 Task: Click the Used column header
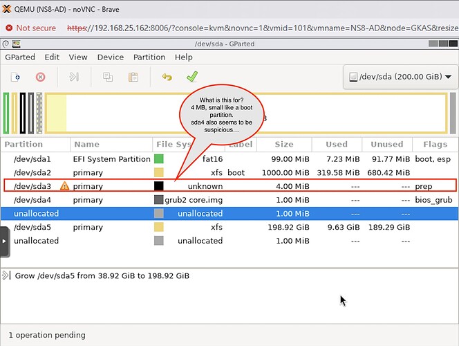tap(337, 144)
